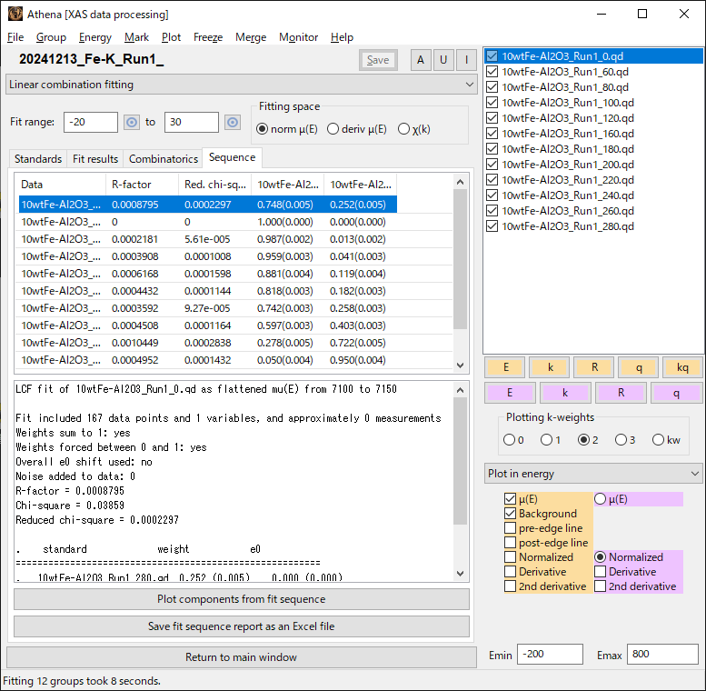
Task: Plot marked groups in k with purple k
Action: coord(565,393)
